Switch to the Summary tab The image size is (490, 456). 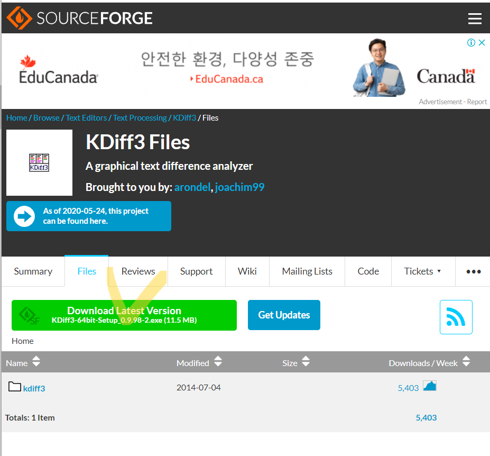point(33,271)
